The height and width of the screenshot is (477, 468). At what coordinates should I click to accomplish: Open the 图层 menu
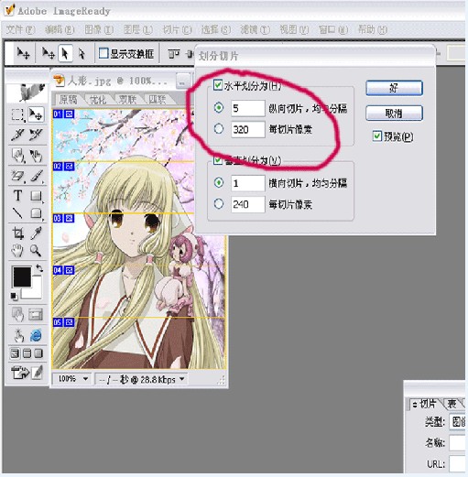138,29
